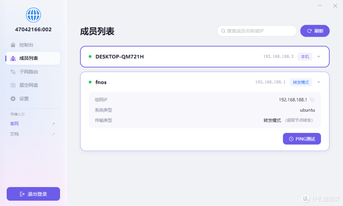Select 成员列表 in the sidebar
The height and width of the screenshot is (206, 343).
[33, 58]
